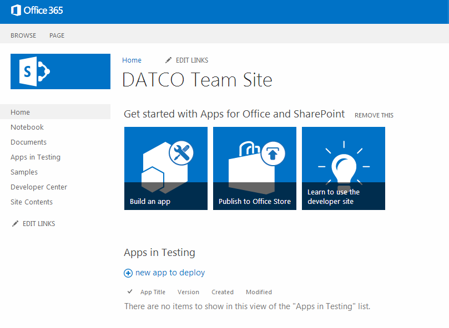Viewport: 449px width, 328px height.
Task: Toggle the select-all checkmark in list header
Action: click(x=130, y=291)
